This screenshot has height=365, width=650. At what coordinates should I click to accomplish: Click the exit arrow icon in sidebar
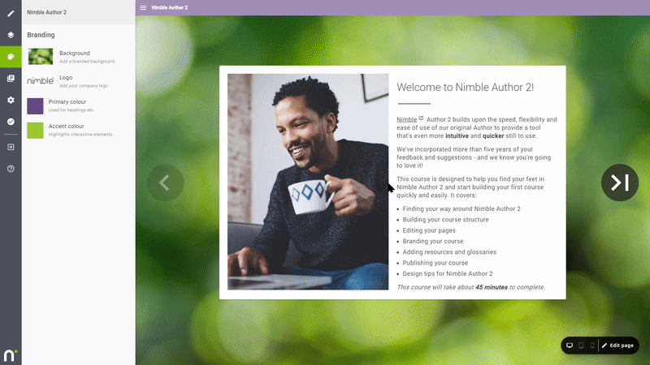click(x=11, y=147)
